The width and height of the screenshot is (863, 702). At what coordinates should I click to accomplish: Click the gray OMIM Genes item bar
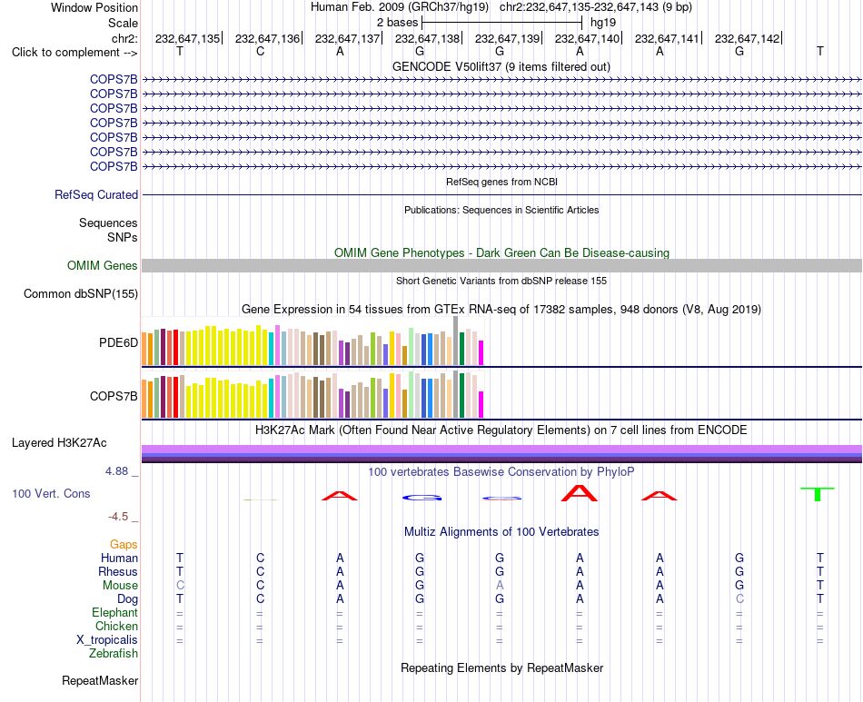tap(502, 266)
